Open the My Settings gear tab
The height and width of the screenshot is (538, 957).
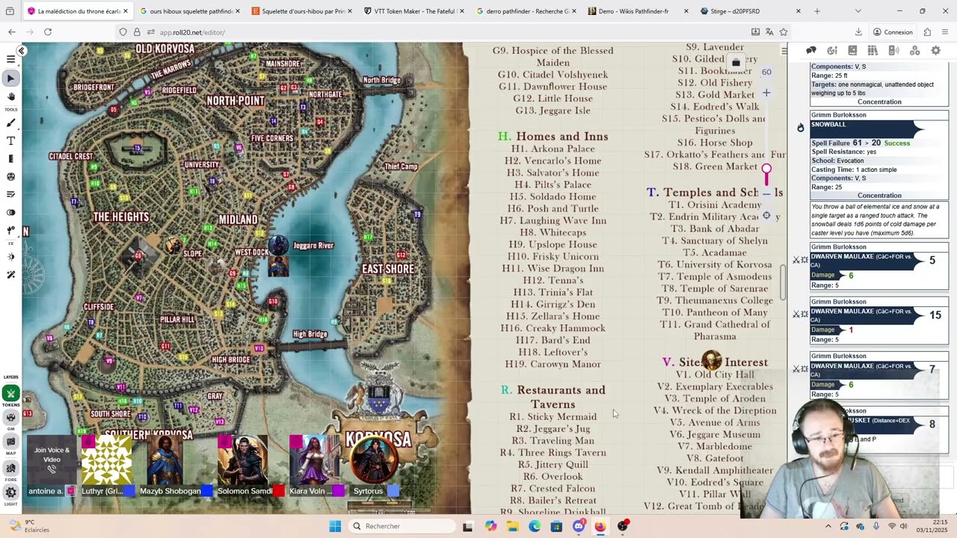(x=935, y=50)
